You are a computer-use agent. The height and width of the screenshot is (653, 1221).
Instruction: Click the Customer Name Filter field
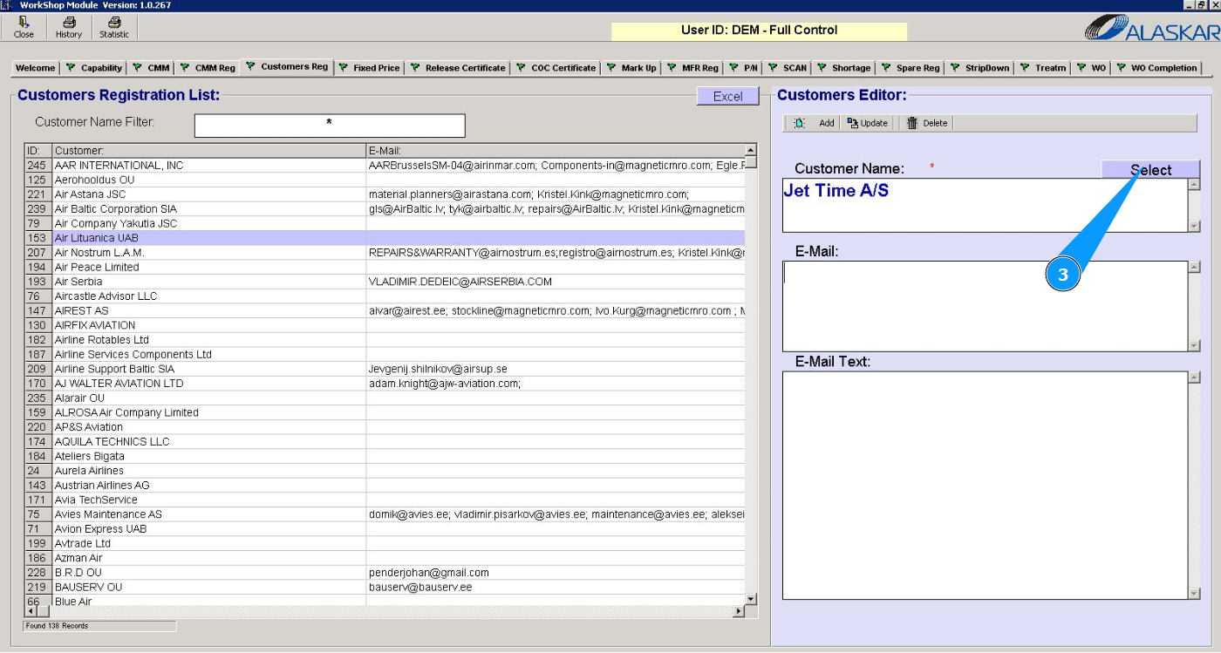tap(329, 126)
